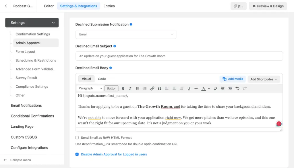Open Form Layout settings
294x168 pixels.
pos(26,51)
